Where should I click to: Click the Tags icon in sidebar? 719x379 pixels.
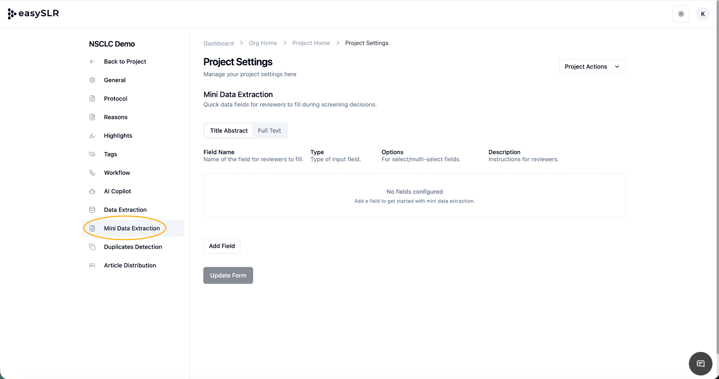(92, 154)
